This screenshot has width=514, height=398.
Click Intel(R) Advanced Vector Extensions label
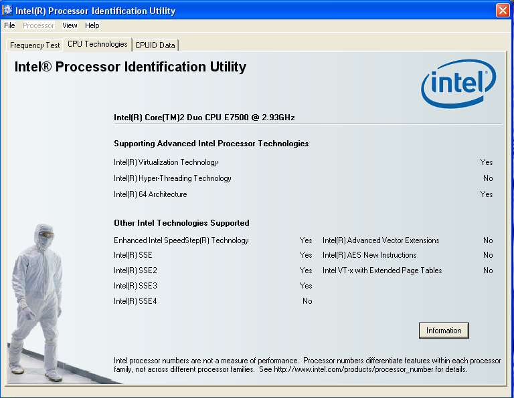381,240
